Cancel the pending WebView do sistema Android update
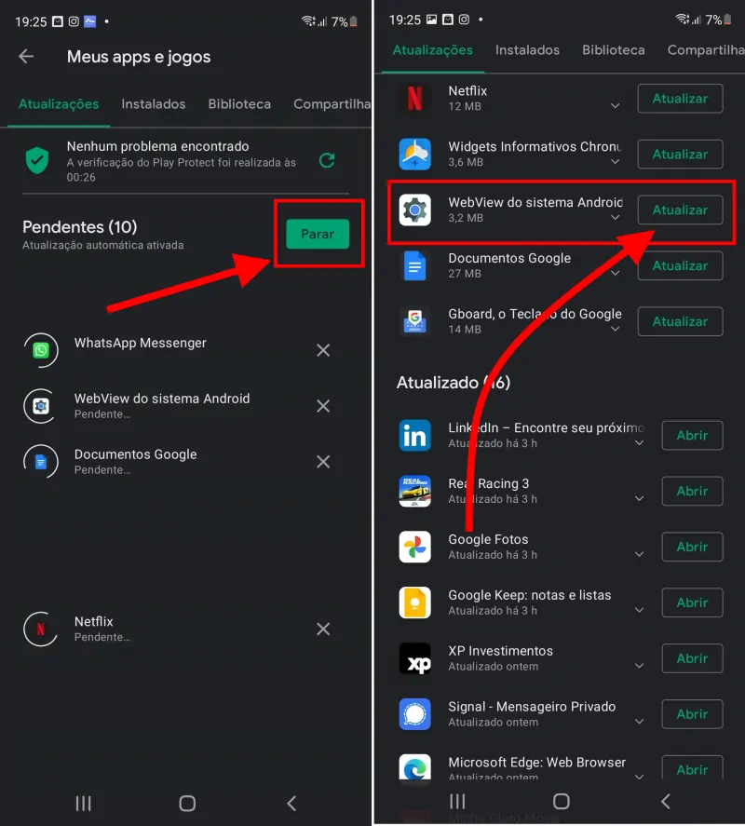The image size is (745, 826). click(323, 406)
